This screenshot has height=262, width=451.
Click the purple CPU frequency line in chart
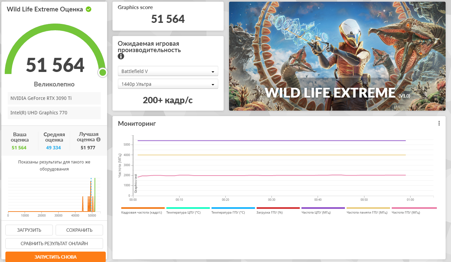(x=271, y=141)
